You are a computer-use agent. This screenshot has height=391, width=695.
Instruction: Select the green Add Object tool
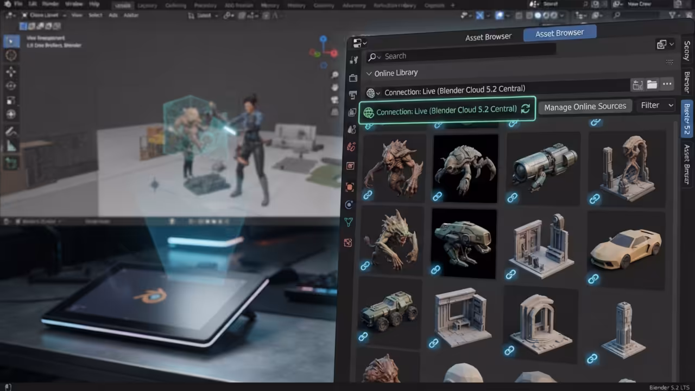(x=11, y=162)
